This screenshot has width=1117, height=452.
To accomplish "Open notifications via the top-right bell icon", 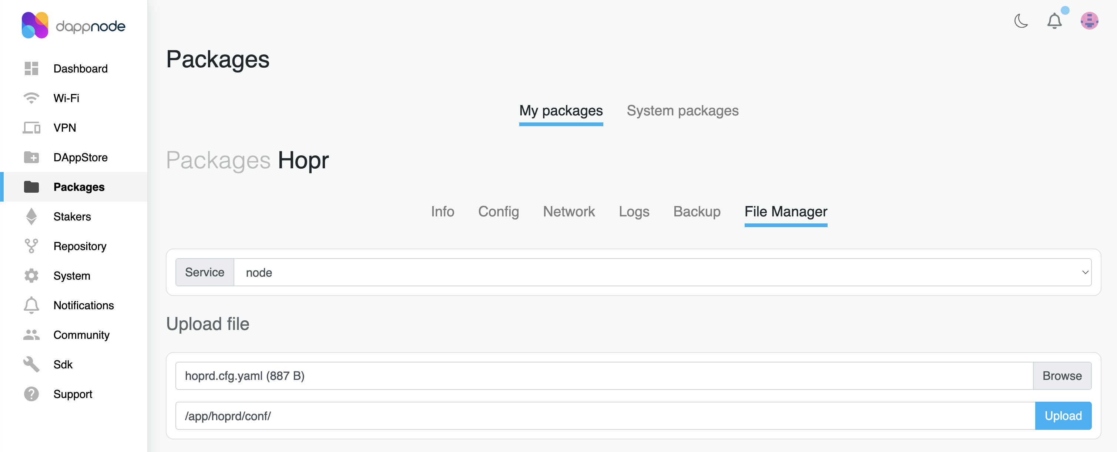I will [1054, 21].
